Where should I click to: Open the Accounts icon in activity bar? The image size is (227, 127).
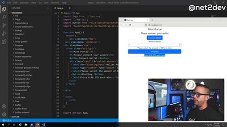[4, 107]
